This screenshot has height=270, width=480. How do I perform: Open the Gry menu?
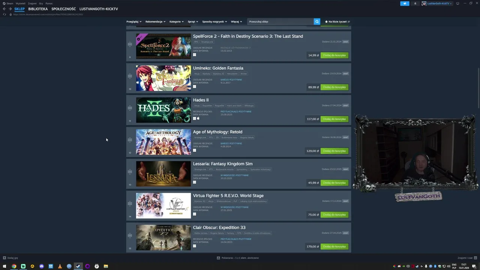pyautogui.click(x=41, y=3)
